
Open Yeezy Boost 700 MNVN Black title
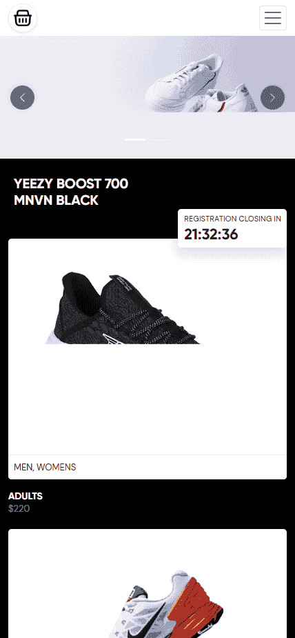click(71, 192)
